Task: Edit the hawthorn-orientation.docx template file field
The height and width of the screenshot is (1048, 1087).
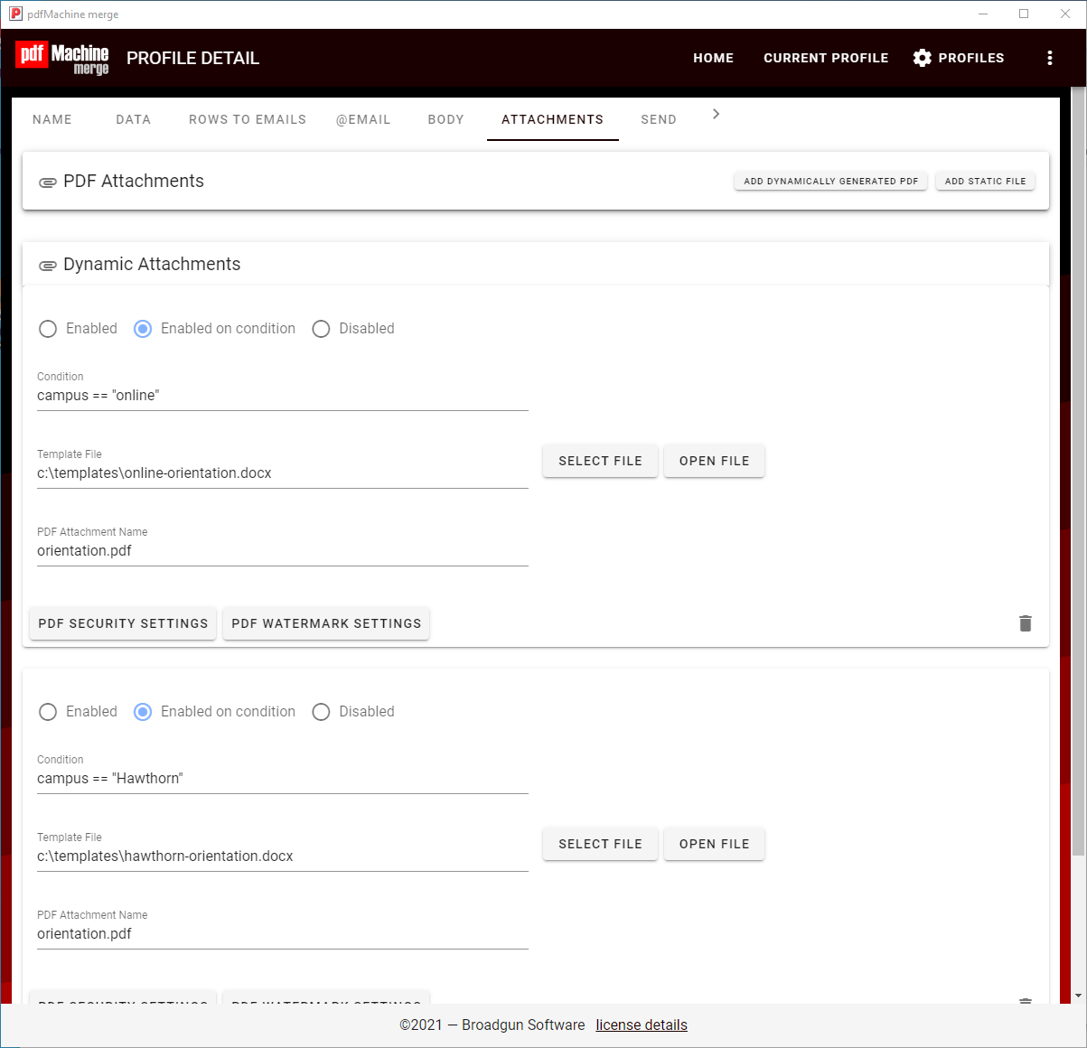Action: click(x=283, y=856)
